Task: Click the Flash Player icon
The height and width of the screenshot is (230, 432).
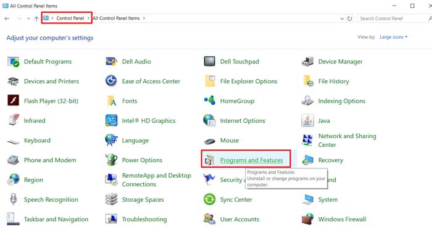Action: tap(13, 101)
